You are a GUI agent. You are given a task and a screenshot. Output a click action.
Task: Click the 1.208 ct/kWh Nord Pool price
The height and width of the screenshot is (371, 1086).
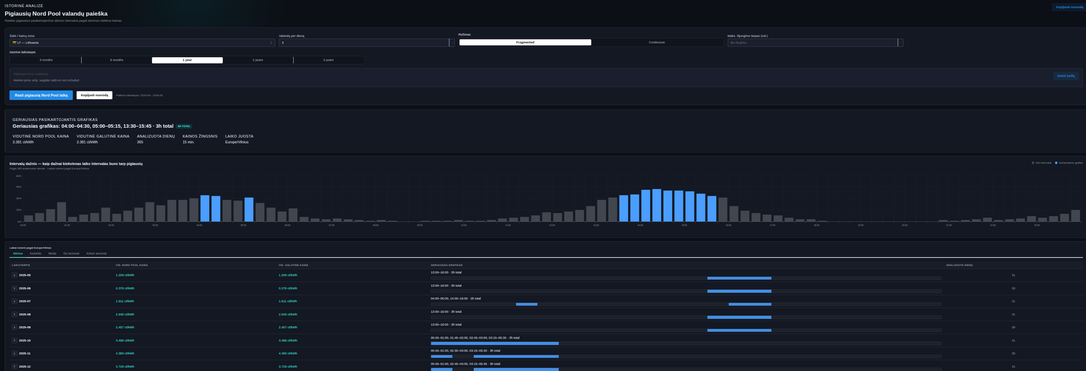tap(125, 275)
